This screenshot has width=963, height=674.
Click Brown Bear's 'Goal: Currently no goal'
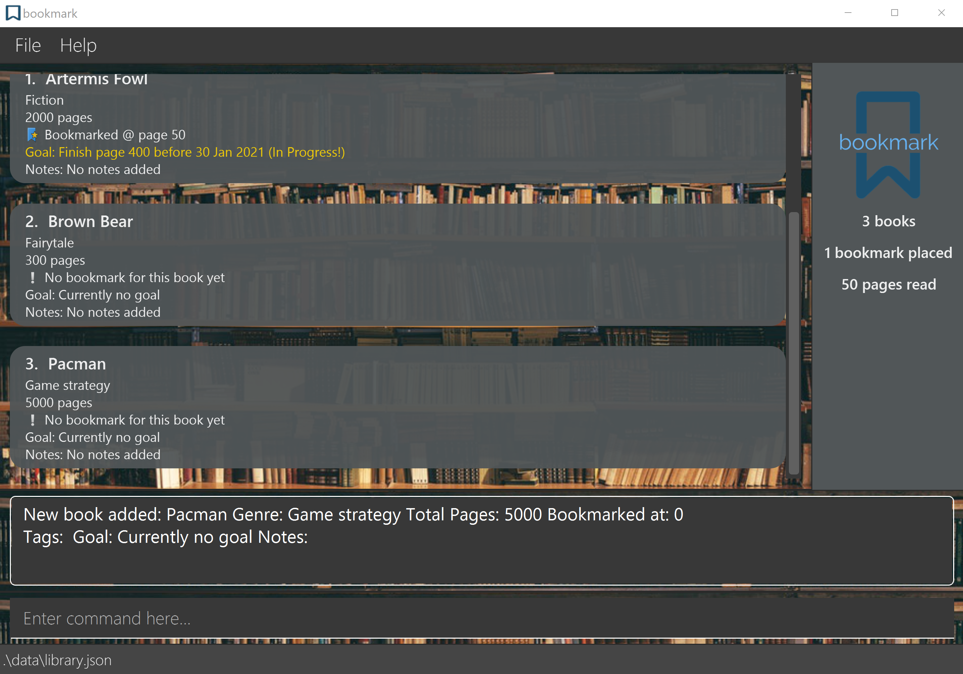coord(92,295)
